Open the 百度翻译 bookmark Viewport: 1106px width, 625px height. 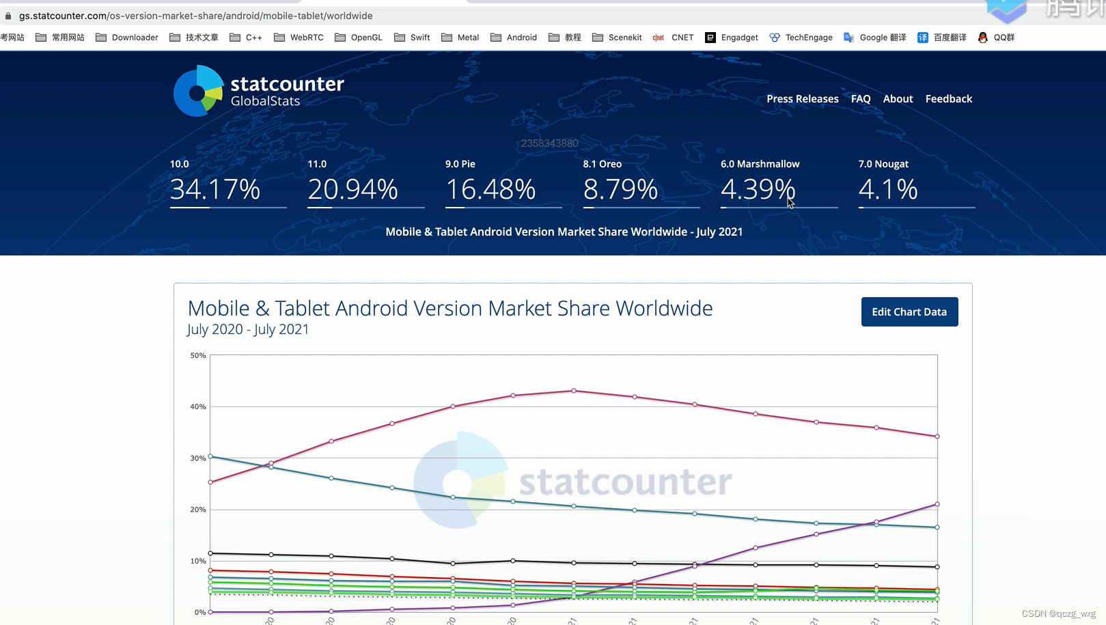pyautogui.click(x=942, y=38)
